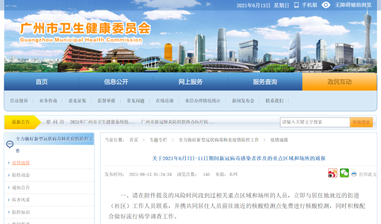Open the 来信办理情况统计 submenu link
The width and height of the screenshot is (381, 224).
tap(202, 101)
